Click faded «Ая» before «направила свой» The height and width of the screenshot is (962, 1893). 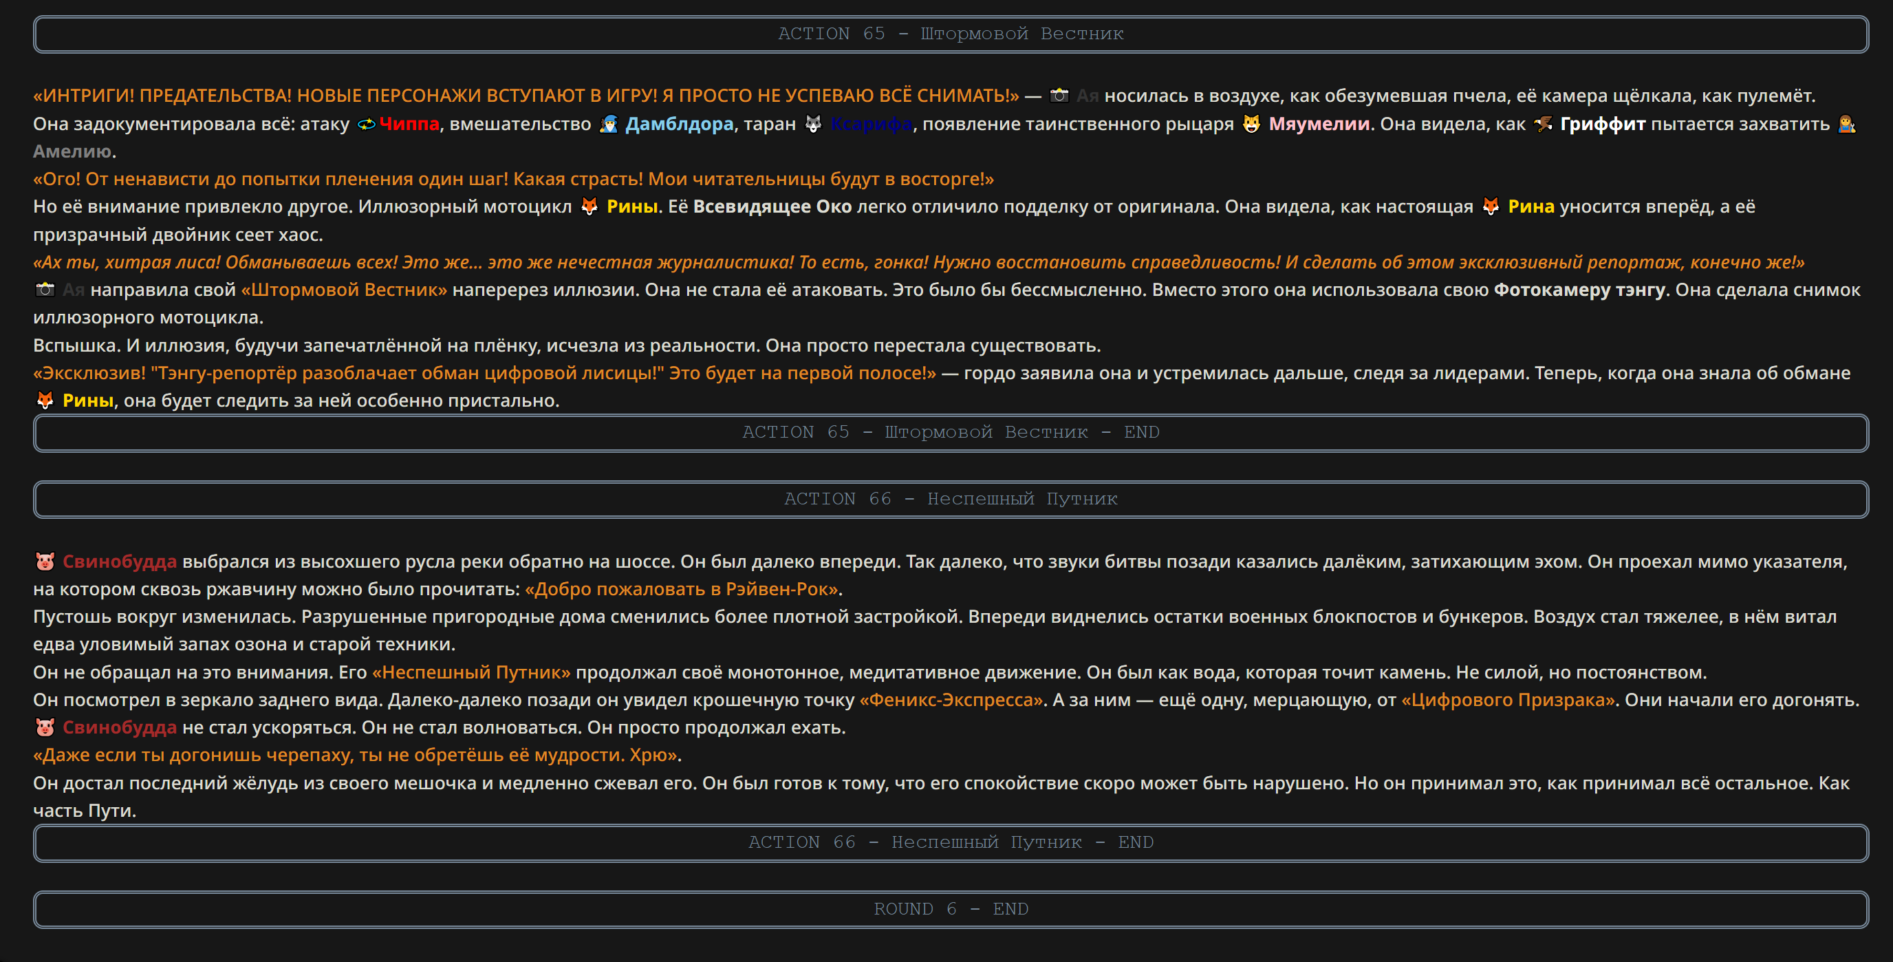[x=73, y=290]
